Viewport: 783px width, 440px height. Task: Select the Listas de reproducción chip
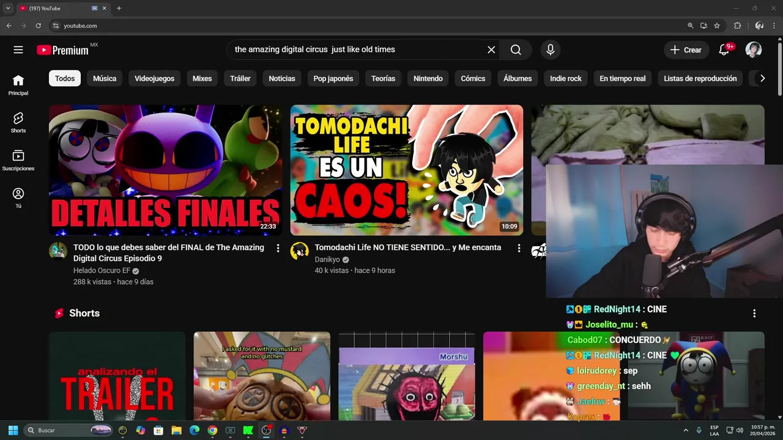(x=700, y=78)
